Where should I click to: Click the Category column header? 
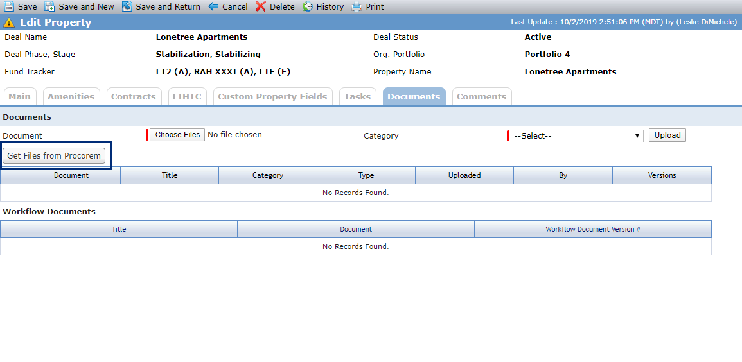coord(268,175)
